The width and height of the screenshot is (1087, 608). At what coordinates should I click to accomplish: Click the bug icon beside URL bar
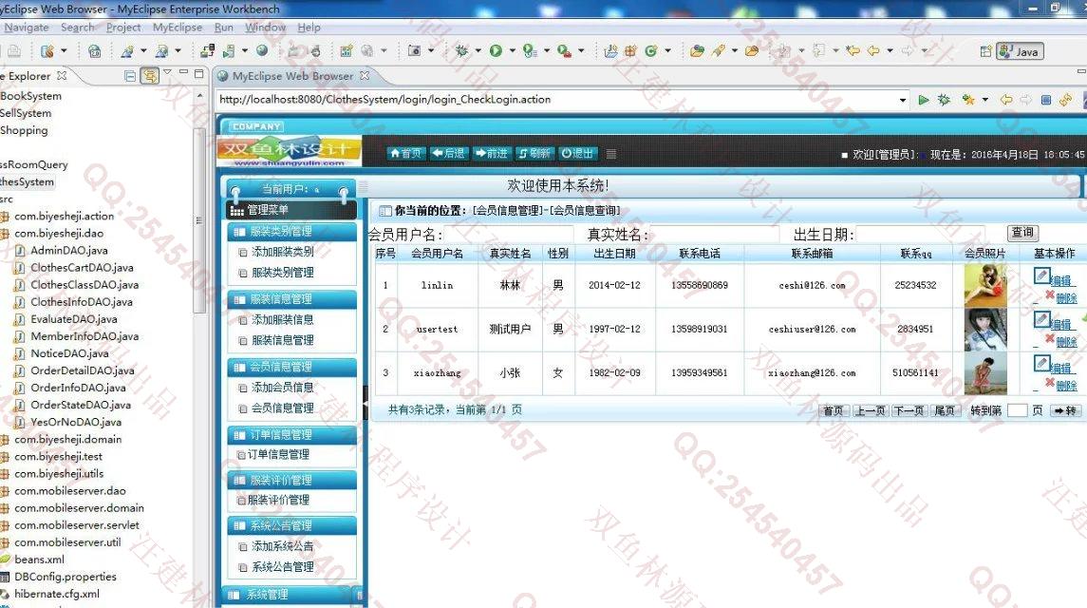(944, 100)
